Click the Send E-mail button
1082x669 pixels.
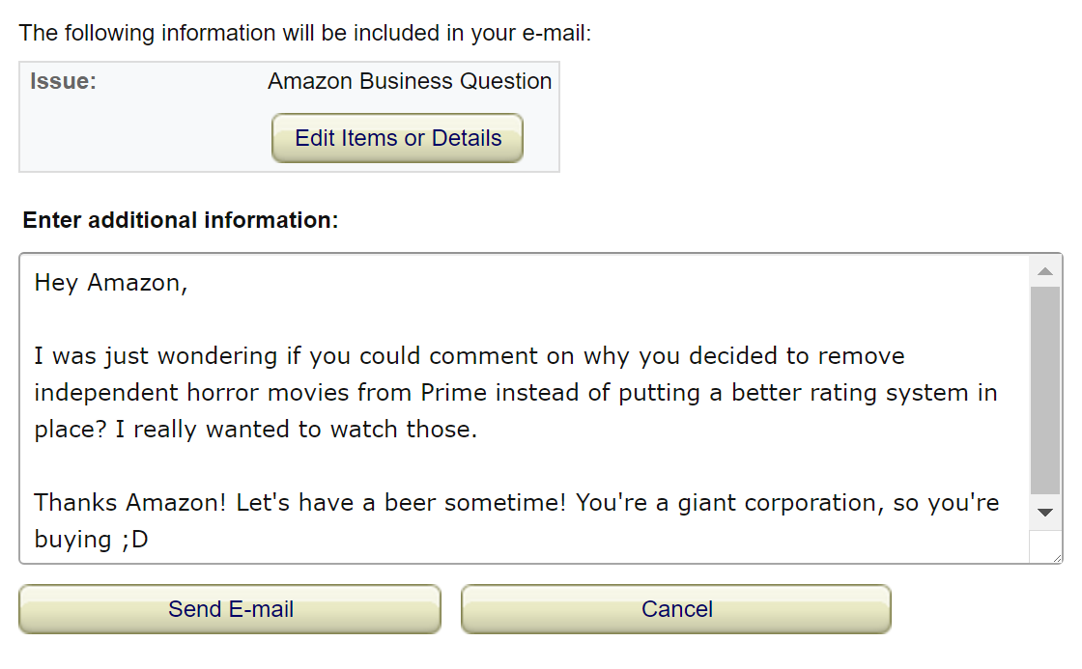(x=230, y=609)
